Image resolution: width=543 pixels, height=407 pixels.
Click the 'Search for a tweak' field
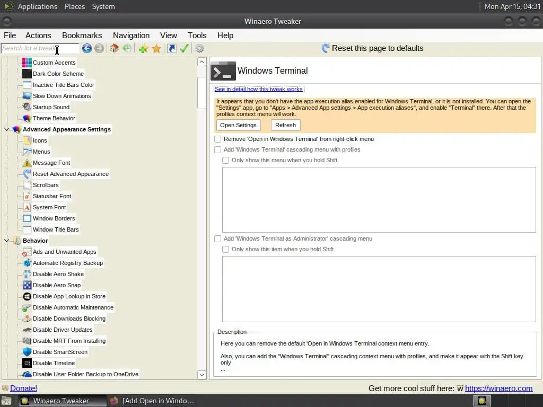point(40,48)
